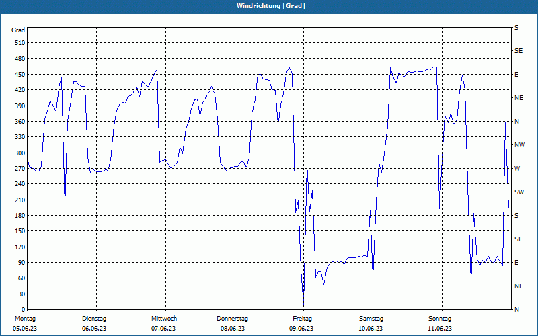Viewport: 538px width, 336px height.
Task: Select the E compass label at the 90 gridline
Action: pyautogui.click(x=516, y=263)
